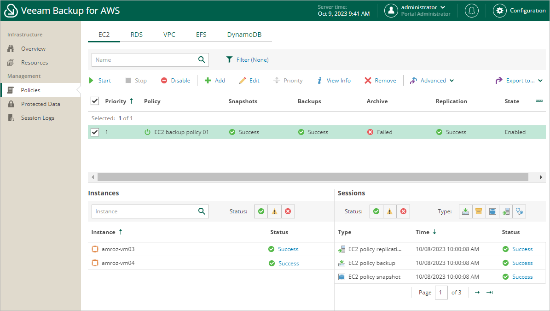Image resolution: width=550 pixels, height=311 pixels.
Task: Open amroz-vm04 Success status link
Action: pos(288,263)
